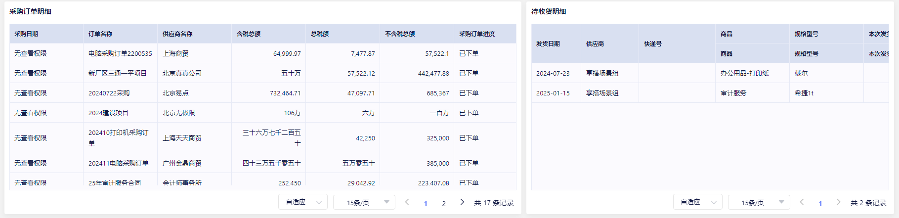Jump to page 2 of 采购订单明细
The image size is (899, 218).
point(444,203)
